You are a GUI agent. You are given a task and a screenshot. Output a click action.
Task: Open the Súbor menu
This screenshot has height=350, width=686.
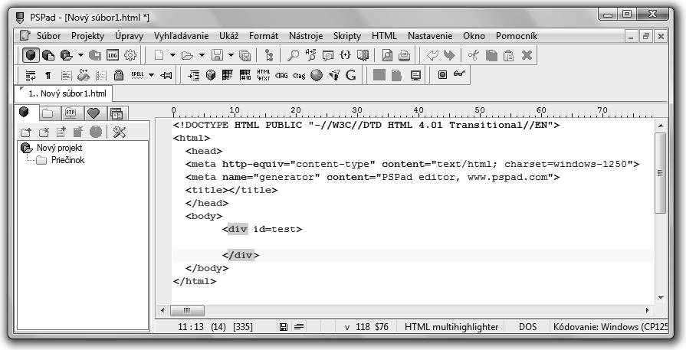coord(48,36)
